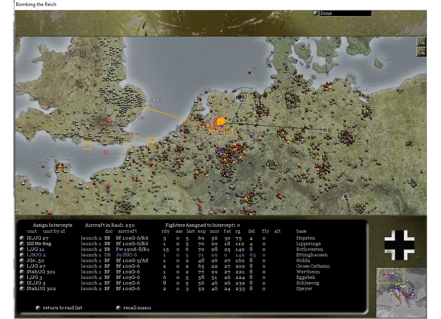Click the Balkenkreuz German cross emblem
441x319 pixels.
[399, 245]
